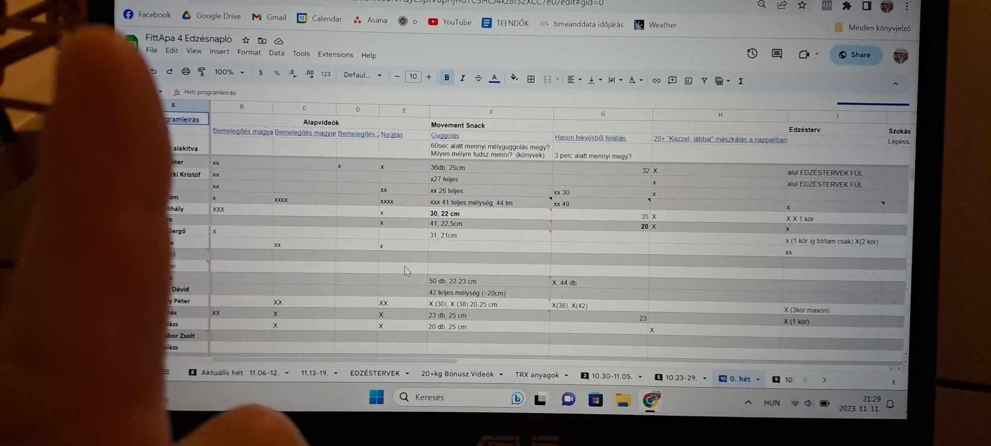The image size is (991, 446).
Task: Switch to the TRX anyagok sheet tab
Action: (538, 375)
